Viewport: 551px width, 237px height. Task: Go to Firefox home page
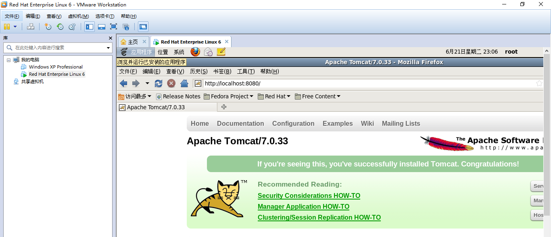[184, 83]
